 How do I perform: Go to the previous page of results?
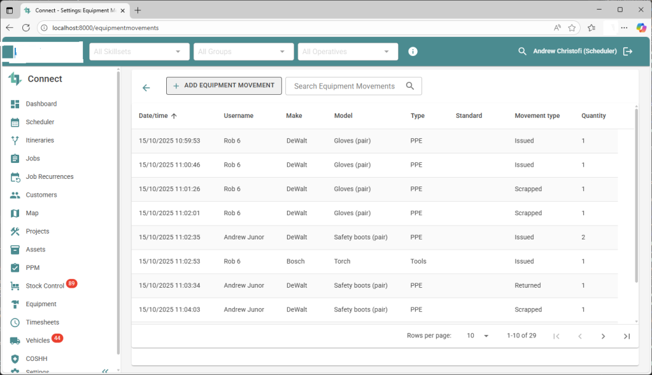[x=580, y=336]
